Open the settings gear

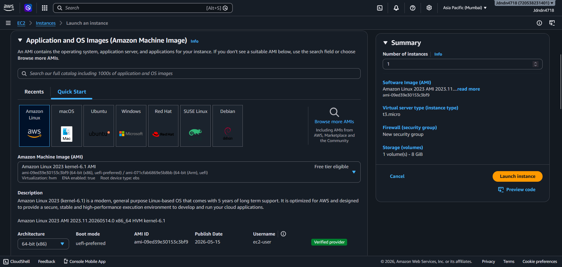[x=429, y=8]
